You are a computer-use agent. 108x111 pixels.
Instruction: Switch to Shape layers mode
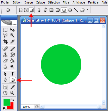pyautogui.click(x=21, y=10)
